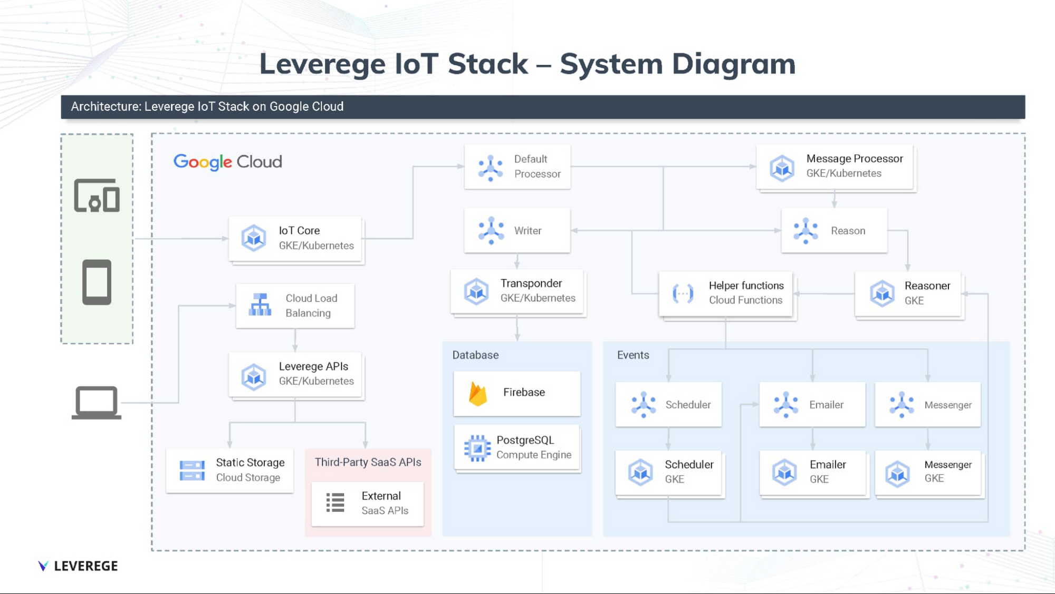Click the laptop icon
Screen dimensions: 1055x594
tap(97, 403)
